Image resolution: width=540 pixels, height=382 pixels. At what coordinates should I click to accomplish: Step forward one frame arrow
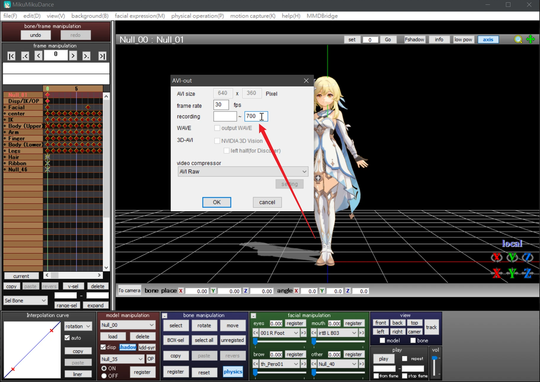coord(72,56)
